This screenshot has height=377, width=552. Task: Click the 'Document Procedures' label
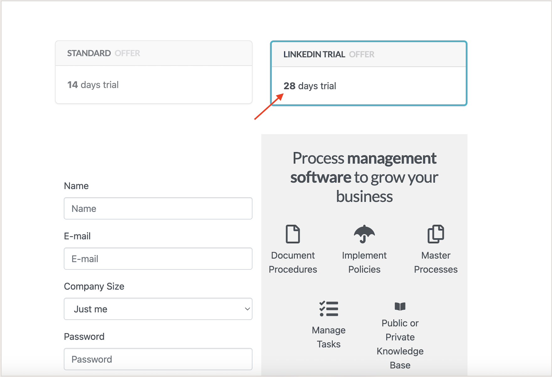coord(293,262)
